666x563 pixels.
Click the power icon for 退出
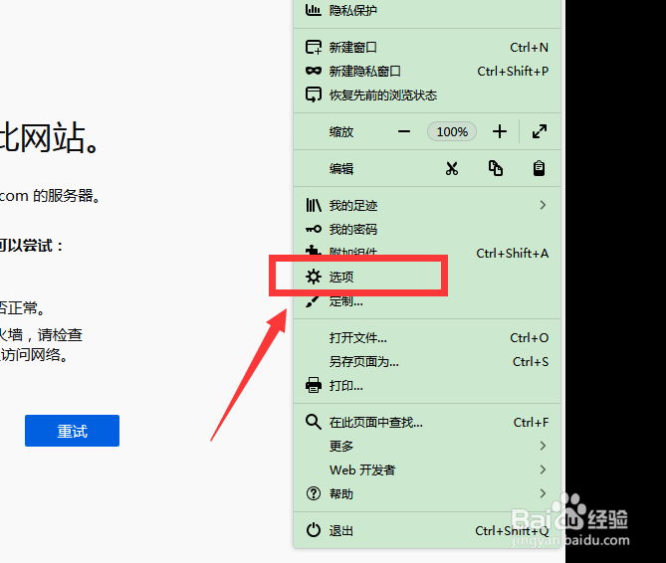(314, 530)
